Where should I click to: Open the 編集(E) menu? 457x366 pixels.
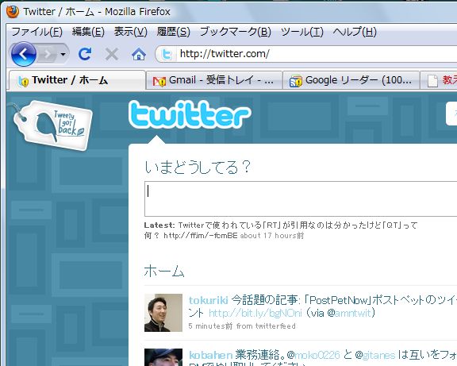[x=88, y=32]
